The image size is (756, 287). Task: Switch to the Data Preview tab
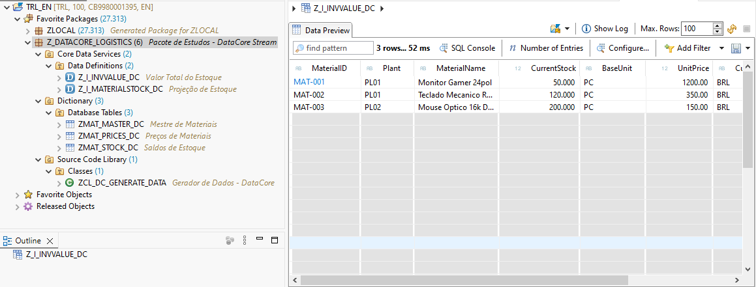321,30
